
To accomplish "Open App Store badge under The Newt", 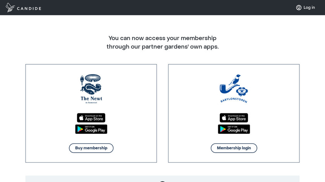I will click(91, 118).
